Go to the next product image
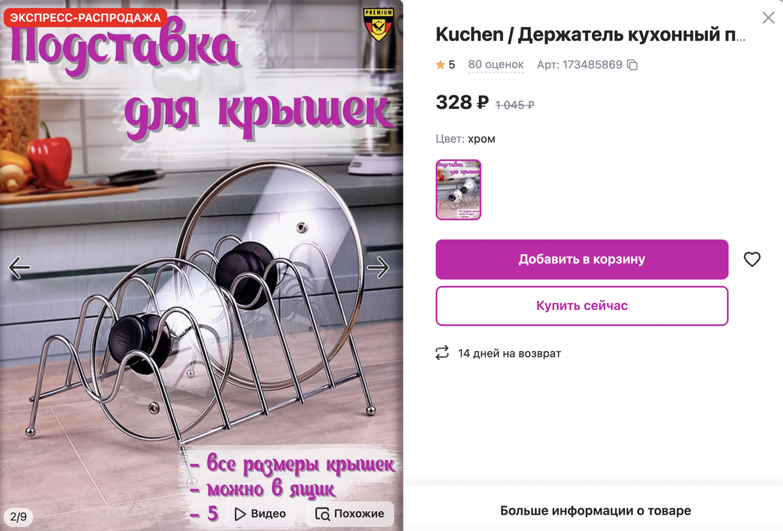 coord(378,267)
